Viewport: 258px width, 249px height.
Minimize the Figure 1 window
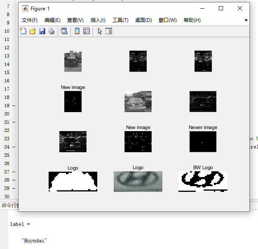click(202, 8)
